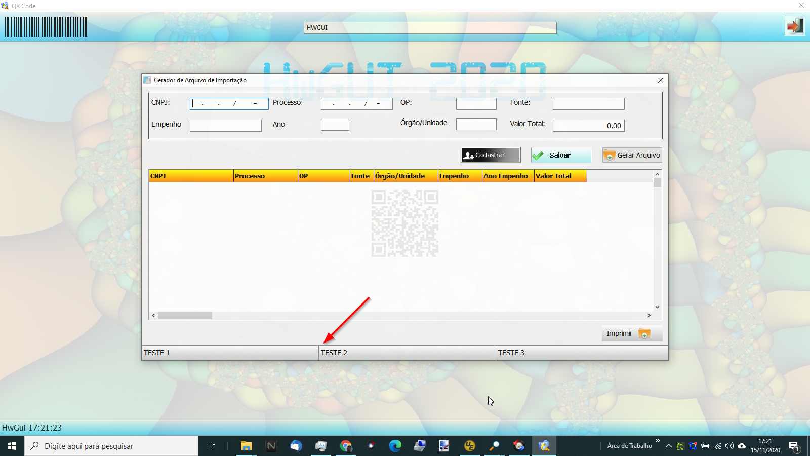Click the barcode image in the header
Viewport: 810px width, 456px height.
coord(46,27)
